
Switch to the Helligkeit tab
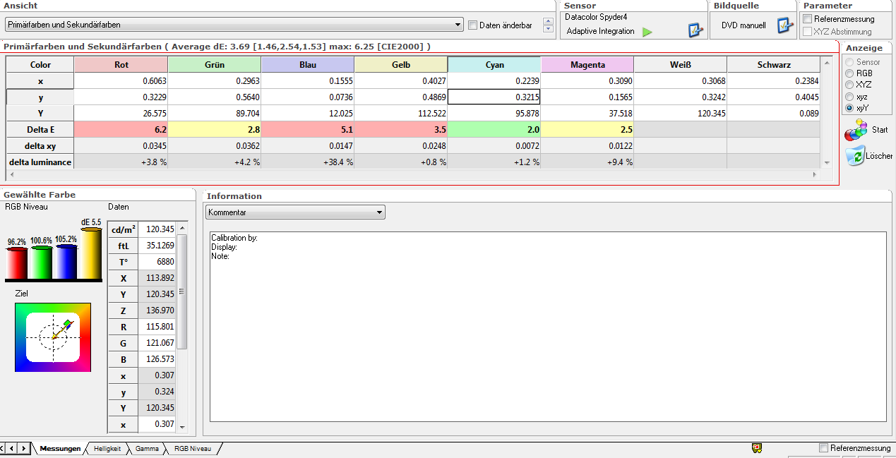pos(107,449)
